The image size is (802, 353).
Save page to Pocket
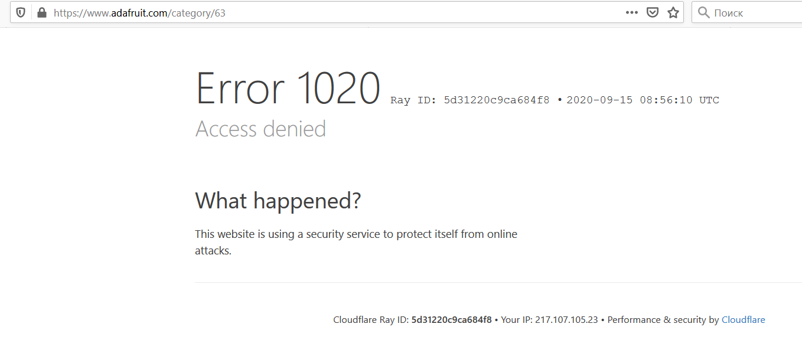click(653, 12)
